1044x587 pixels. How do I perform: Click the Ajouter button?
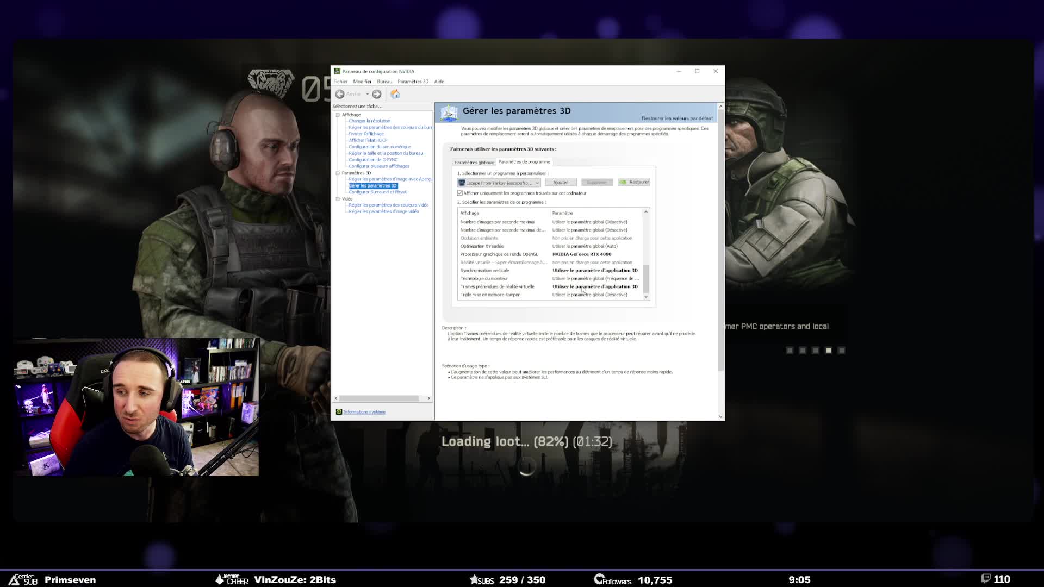(561, 183)
